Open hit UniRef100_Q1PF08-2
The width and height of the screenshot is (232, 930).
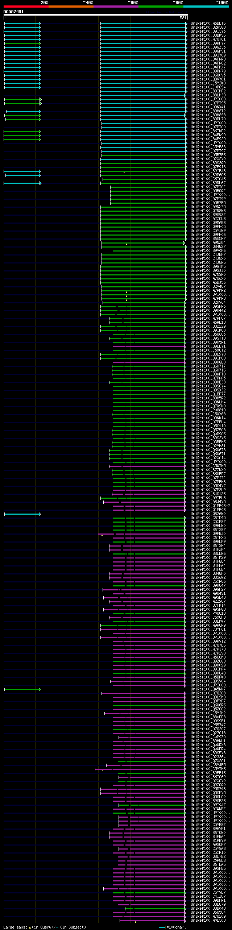[x=210, y=506]
